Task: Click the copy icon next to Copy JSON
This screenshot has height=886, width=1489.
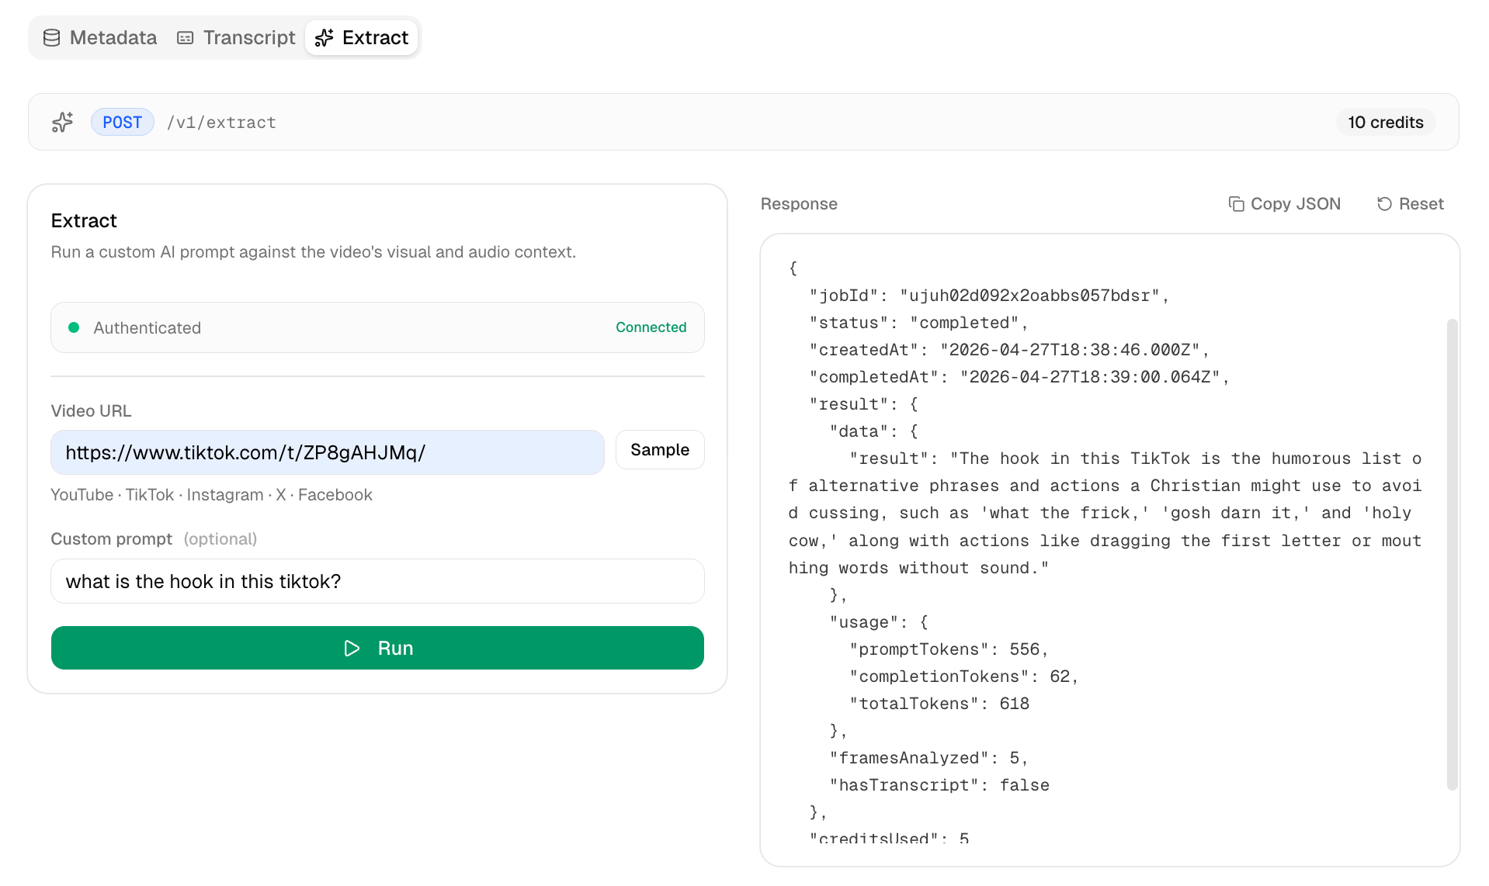Action: click(1236, 203)
